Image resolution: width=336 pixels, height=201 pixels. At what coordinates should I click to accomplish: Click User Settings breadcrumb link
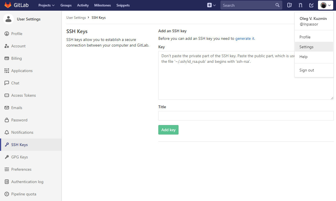click(x=76, y=17)
